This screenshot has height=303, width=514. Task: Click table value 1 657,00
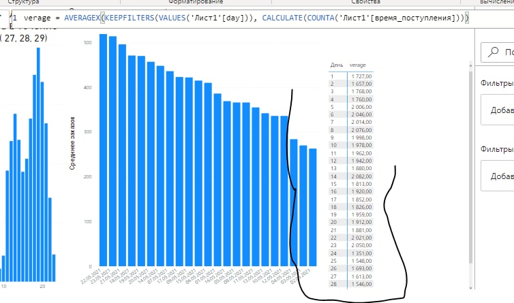[x=361, y=84]
